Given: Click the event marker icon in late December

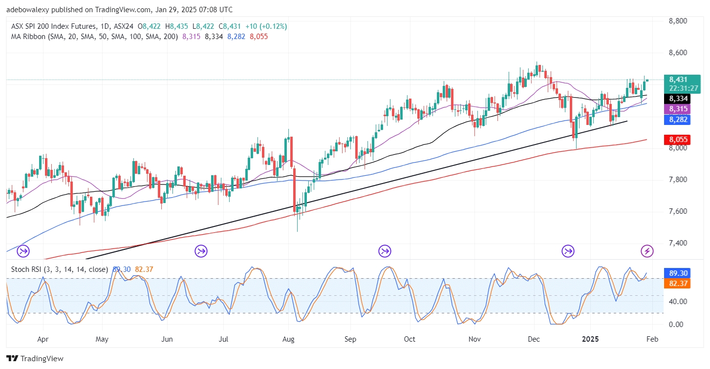Looking at the screenshot, I should (568, 251).
